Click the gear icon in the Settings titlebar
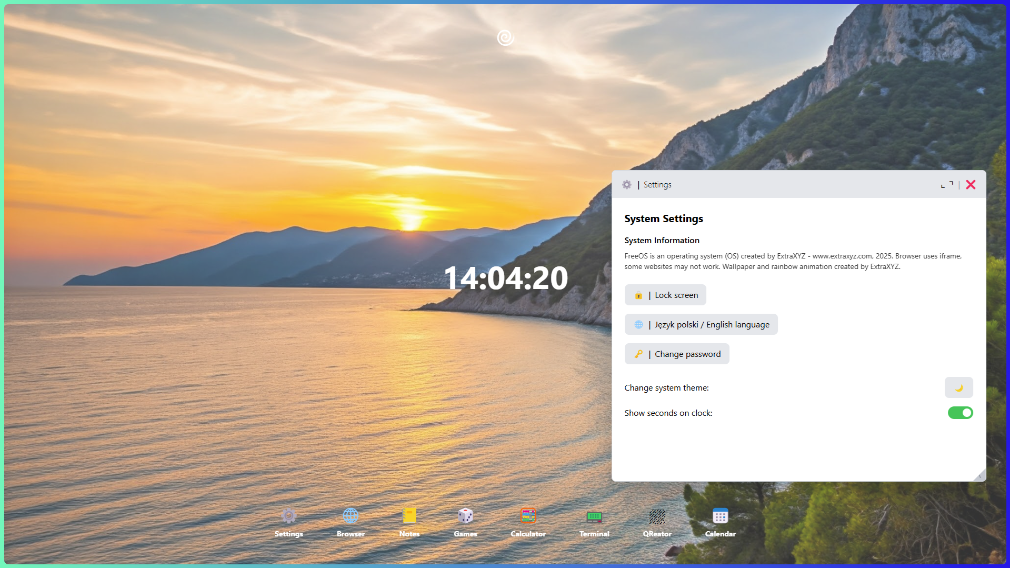1010x568 pixels. (627, 184)
